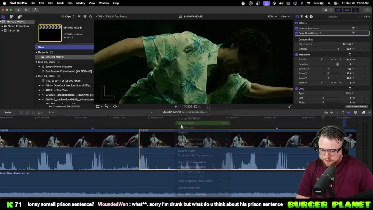Expand Burger Planet Pictures clip
Image resolution: width=373 pixels, height=210 pixels.
click(x=39, y=66)
